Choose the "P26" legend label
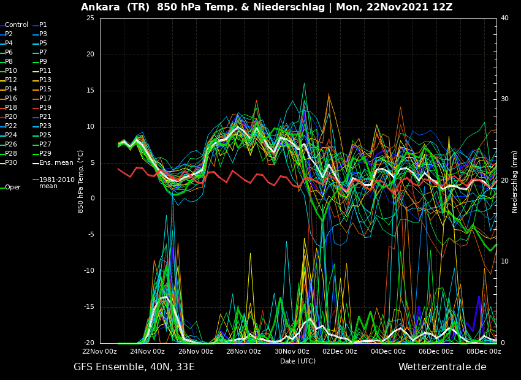The height and width of the screenshot is (380, 521). coord(11,144)
